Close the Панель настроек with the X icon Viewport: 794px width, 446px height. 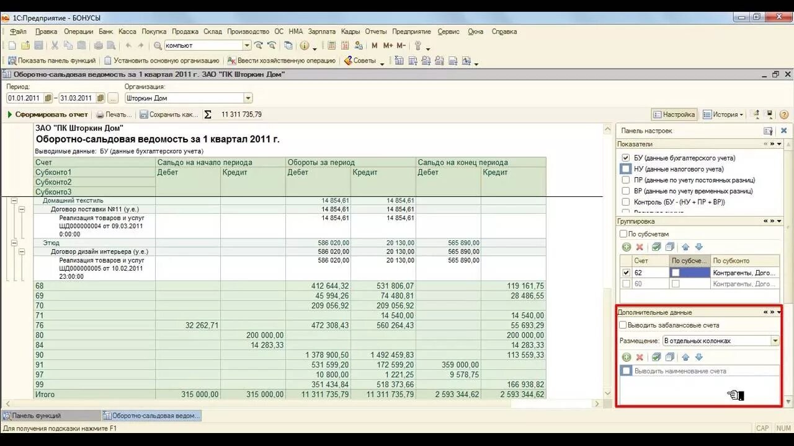783,131
